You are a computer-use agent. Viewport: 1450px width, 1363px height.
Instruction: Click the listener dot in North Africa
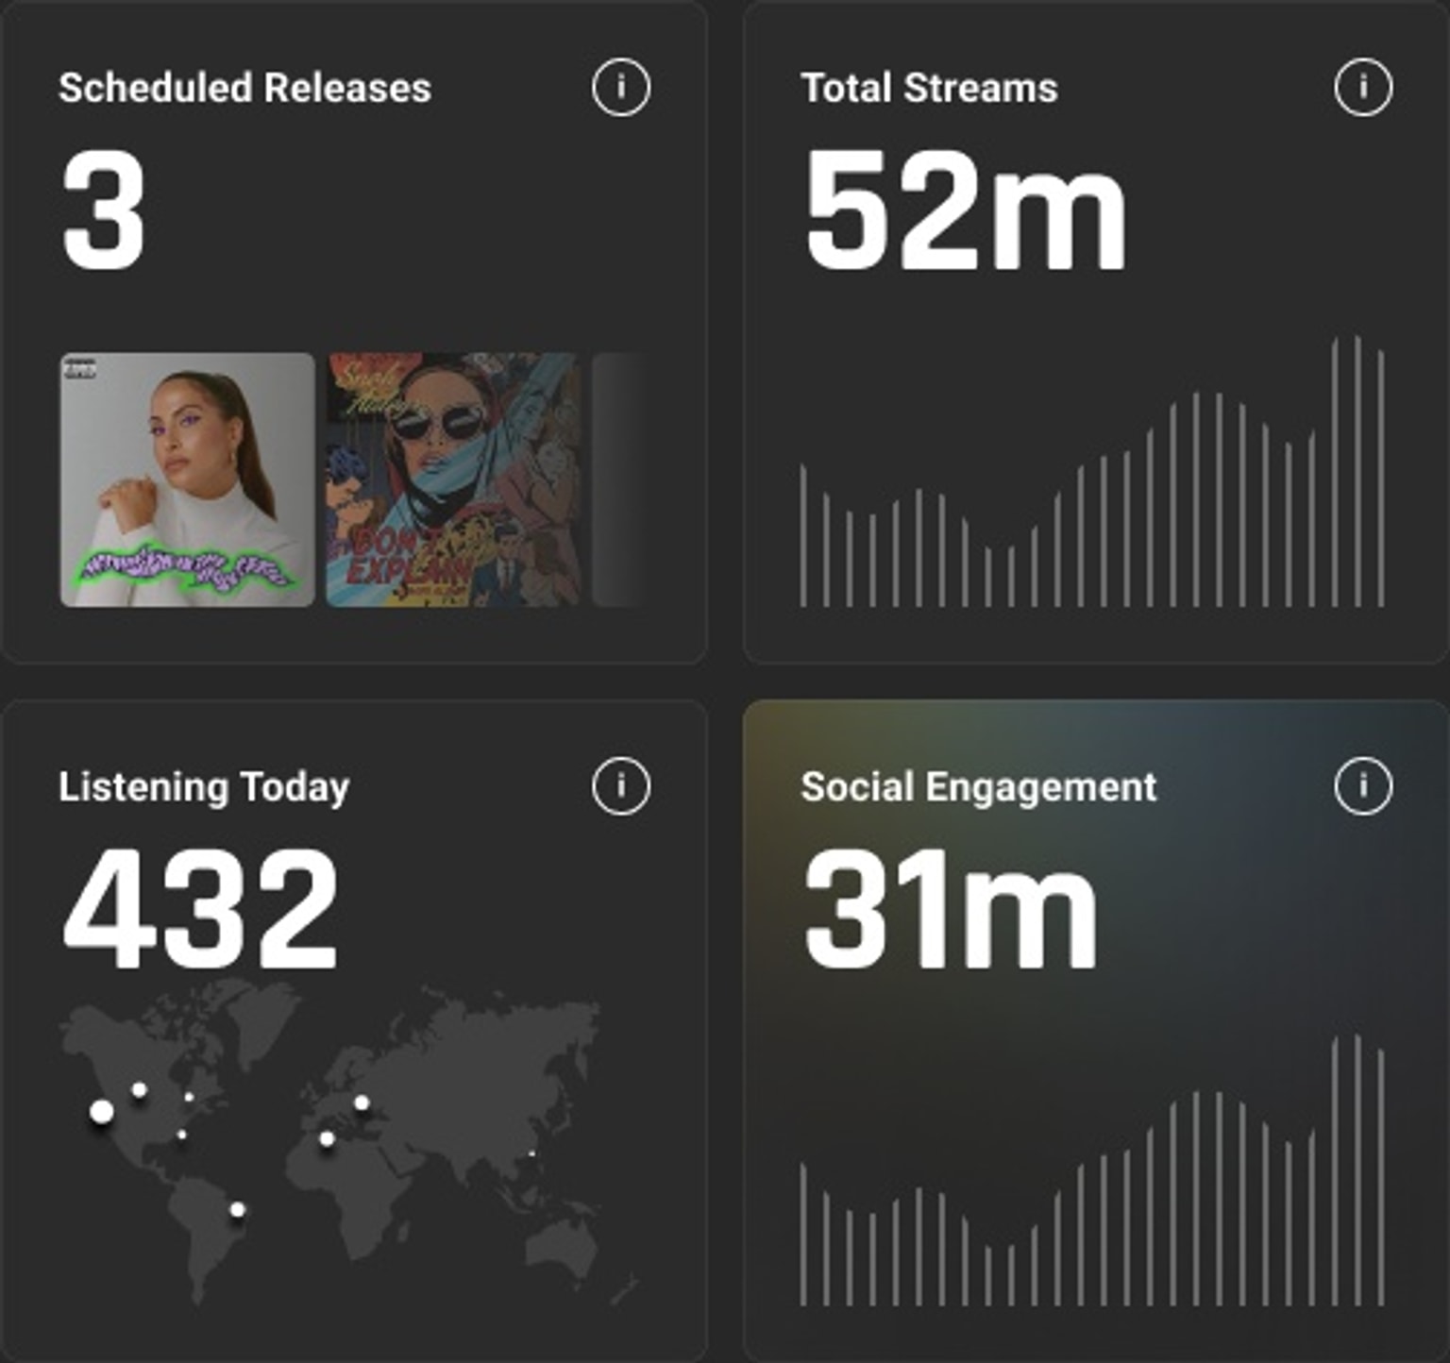click(327, 1139)
